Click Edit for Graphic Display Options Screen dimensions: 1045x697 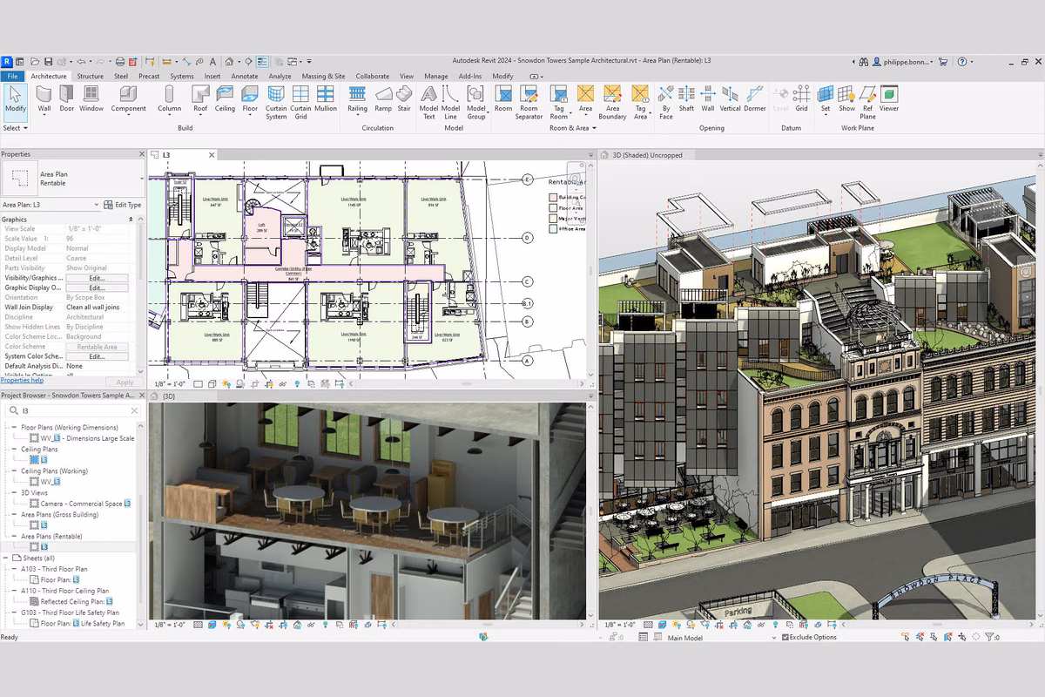97,288
